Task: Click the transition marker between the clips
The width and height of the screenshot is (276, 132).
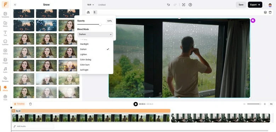Action: (171, 118)
